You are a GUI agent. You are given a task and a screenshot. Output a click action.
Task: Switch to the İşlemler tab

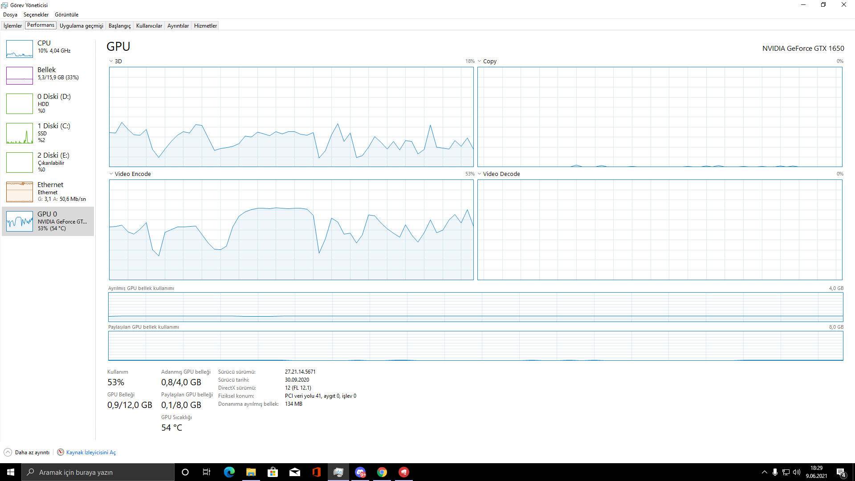tap(12, 26)
